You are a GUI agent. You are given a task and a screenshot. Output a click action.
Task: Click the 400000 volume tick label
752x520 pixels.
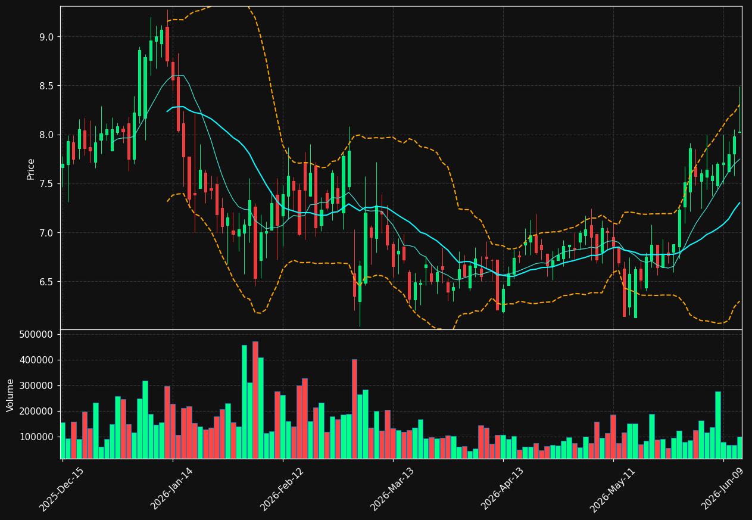coord(37,360)
